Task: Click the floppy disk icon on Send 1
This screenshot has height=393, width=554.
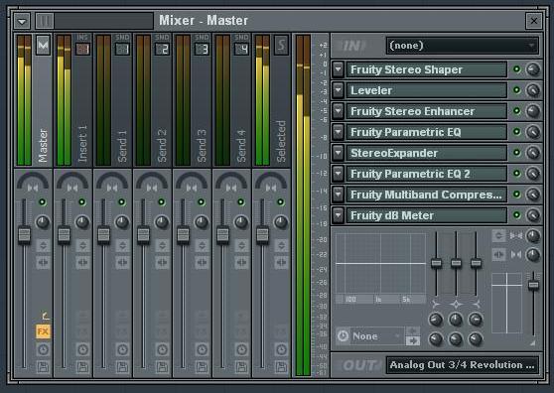Action: 122,367
